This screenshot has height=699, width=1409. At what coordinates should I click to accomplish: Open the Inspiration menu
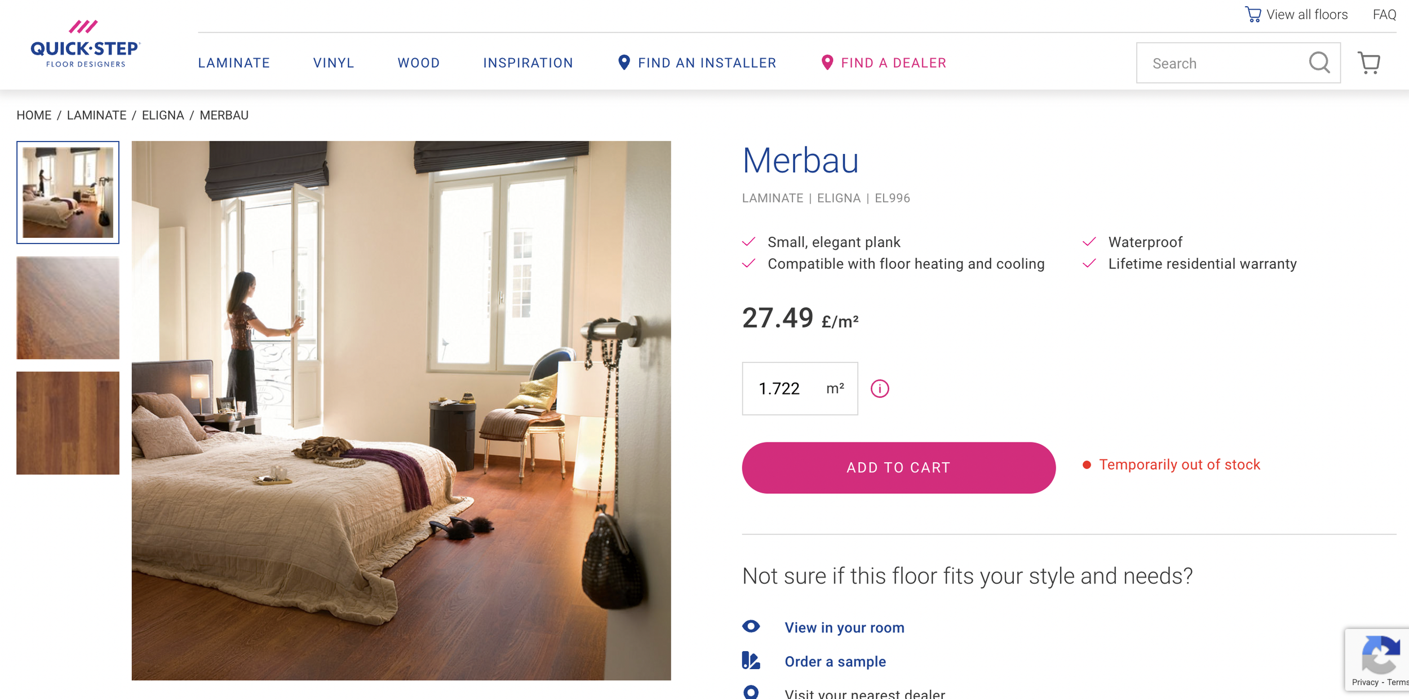click(x=528, y=63)
